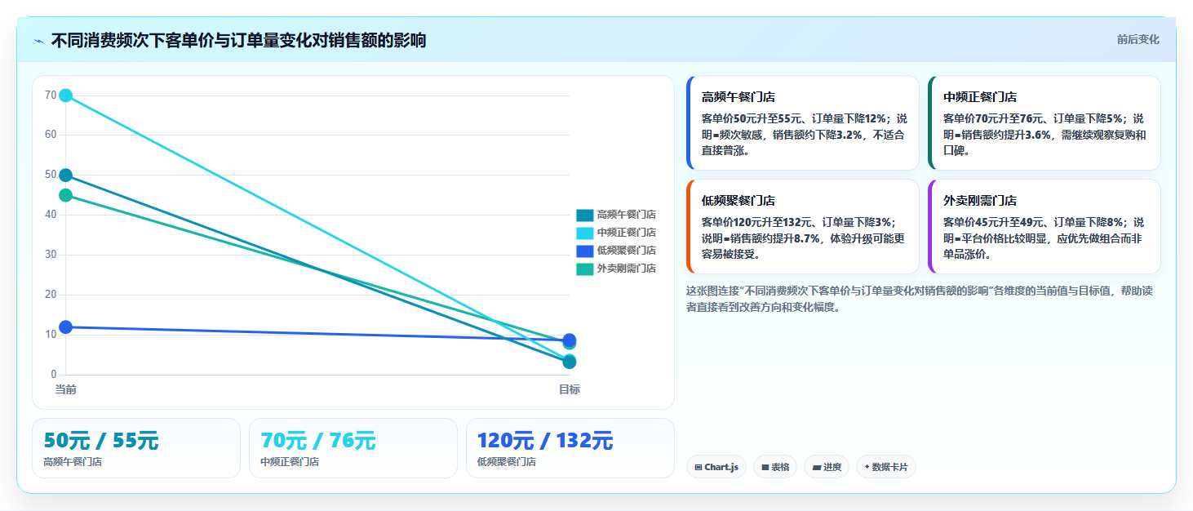Screen dimensions: 1193x511
Task: Click description starting 客单价45元升至49元
Action: (x=1045, y=238)
